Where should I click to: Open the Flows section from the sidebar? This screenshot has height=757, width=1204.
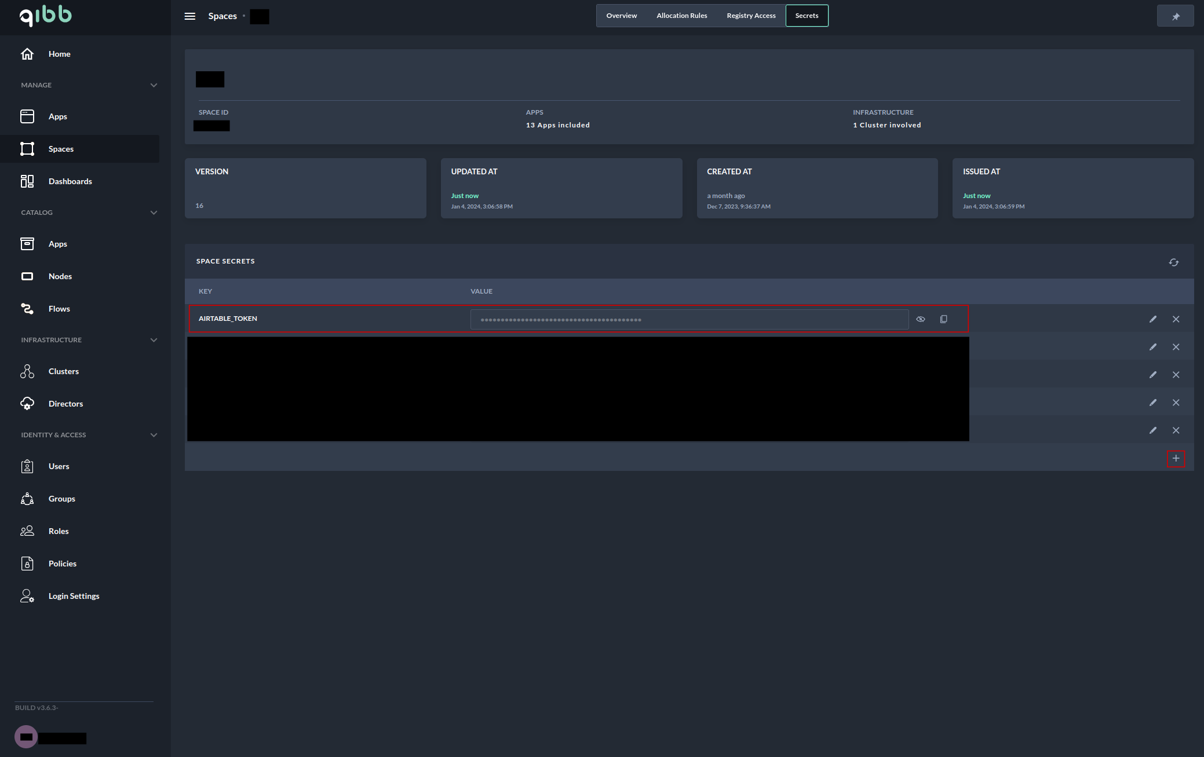(59, 309)
